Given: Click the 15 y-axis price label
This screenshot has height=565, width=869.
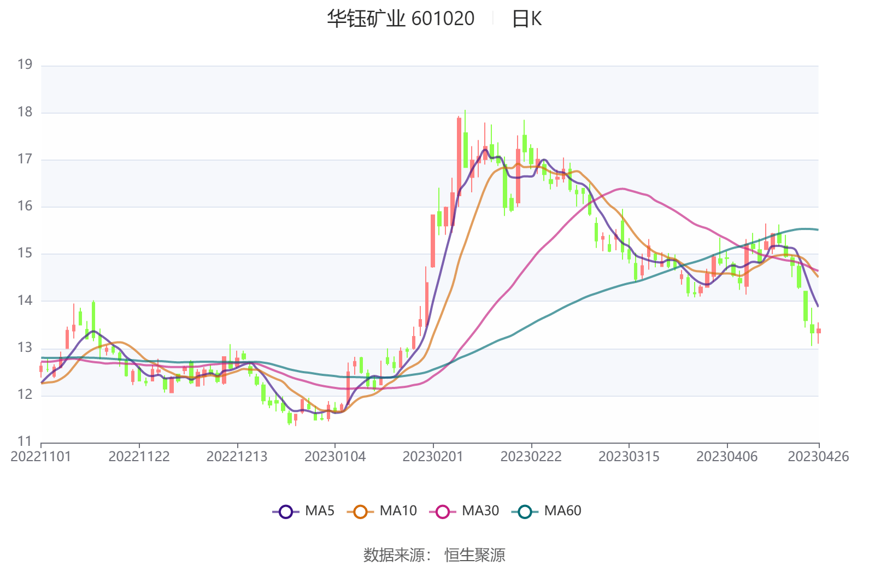Looking at the screenshot, I should (x=25, y=253).
